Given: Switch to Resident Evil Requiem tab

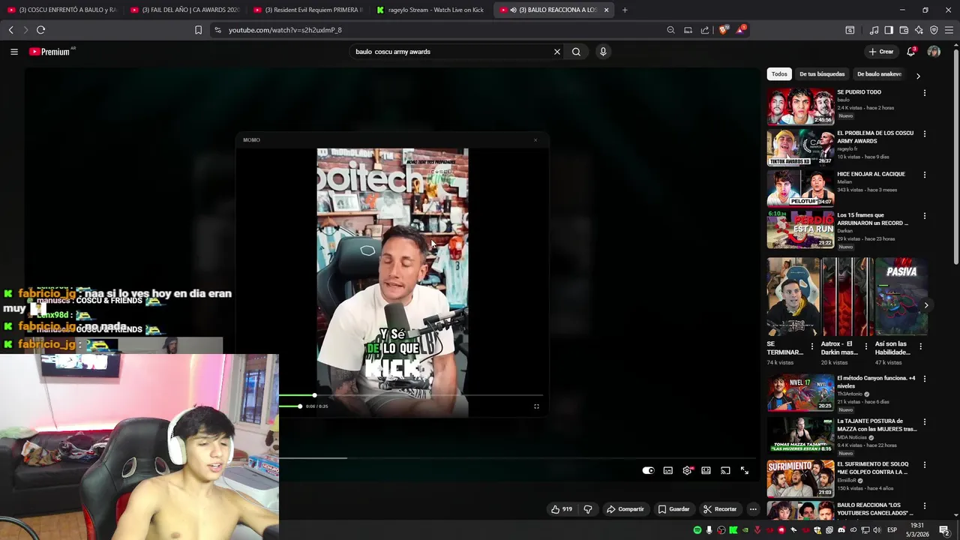Looking at the screenshot, I should tap(307, 10).
